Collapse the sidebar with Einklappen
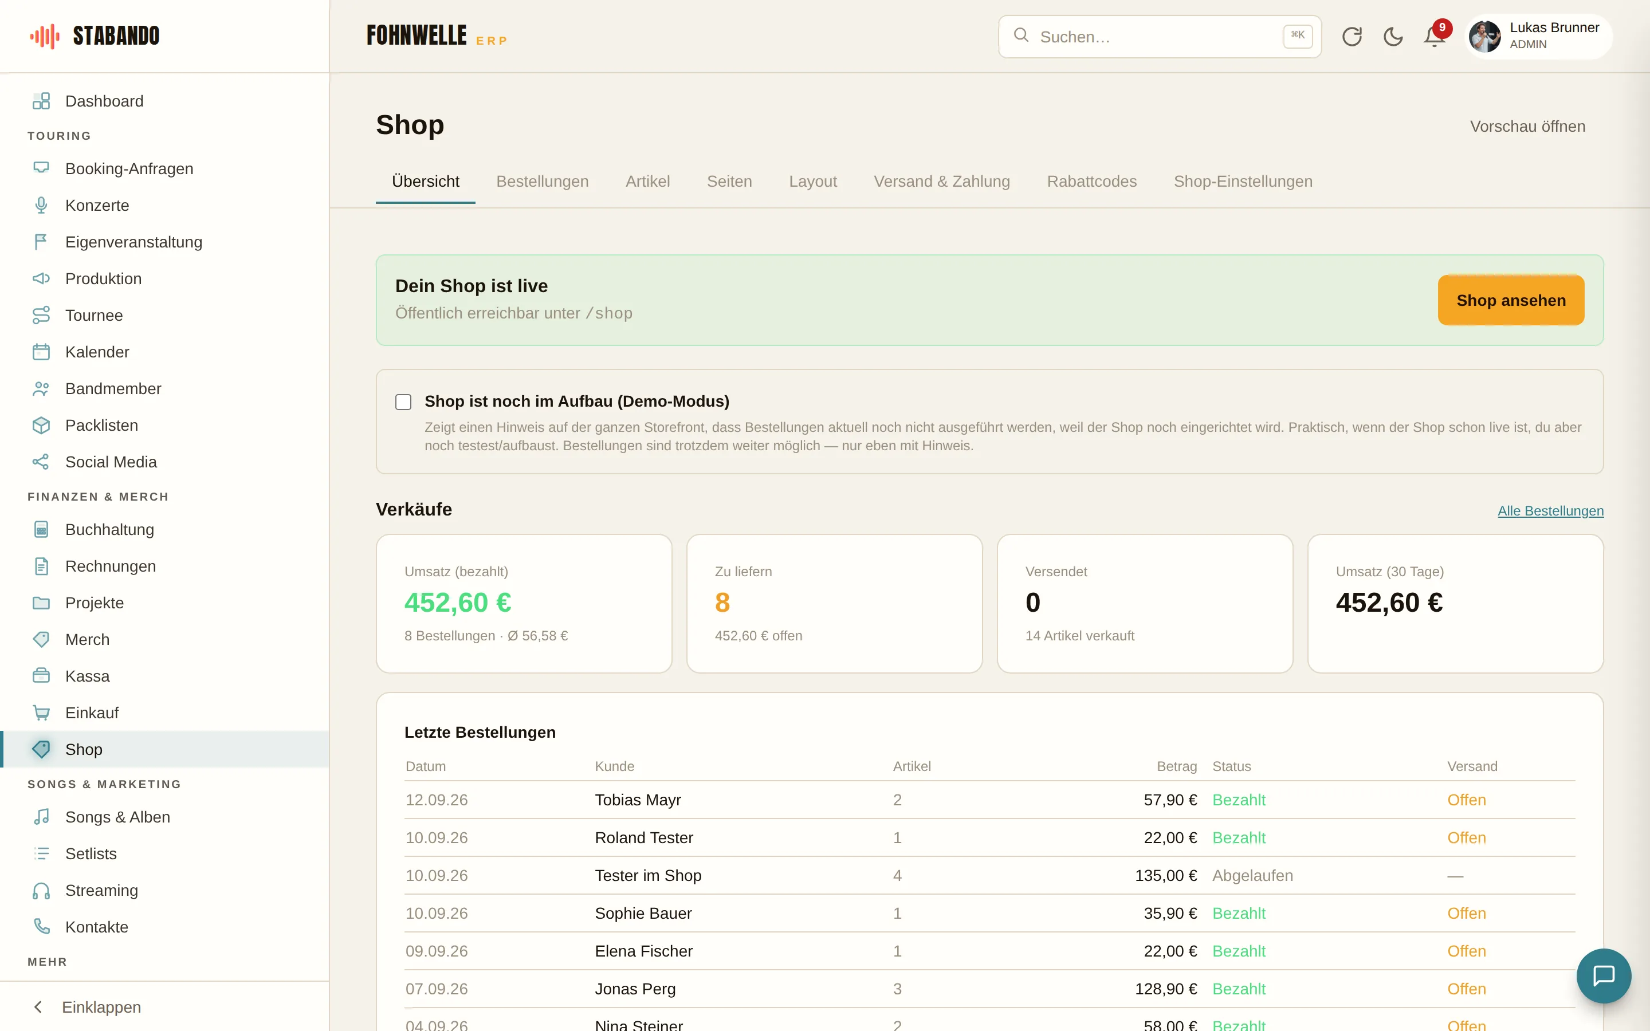 (164, 1007)
